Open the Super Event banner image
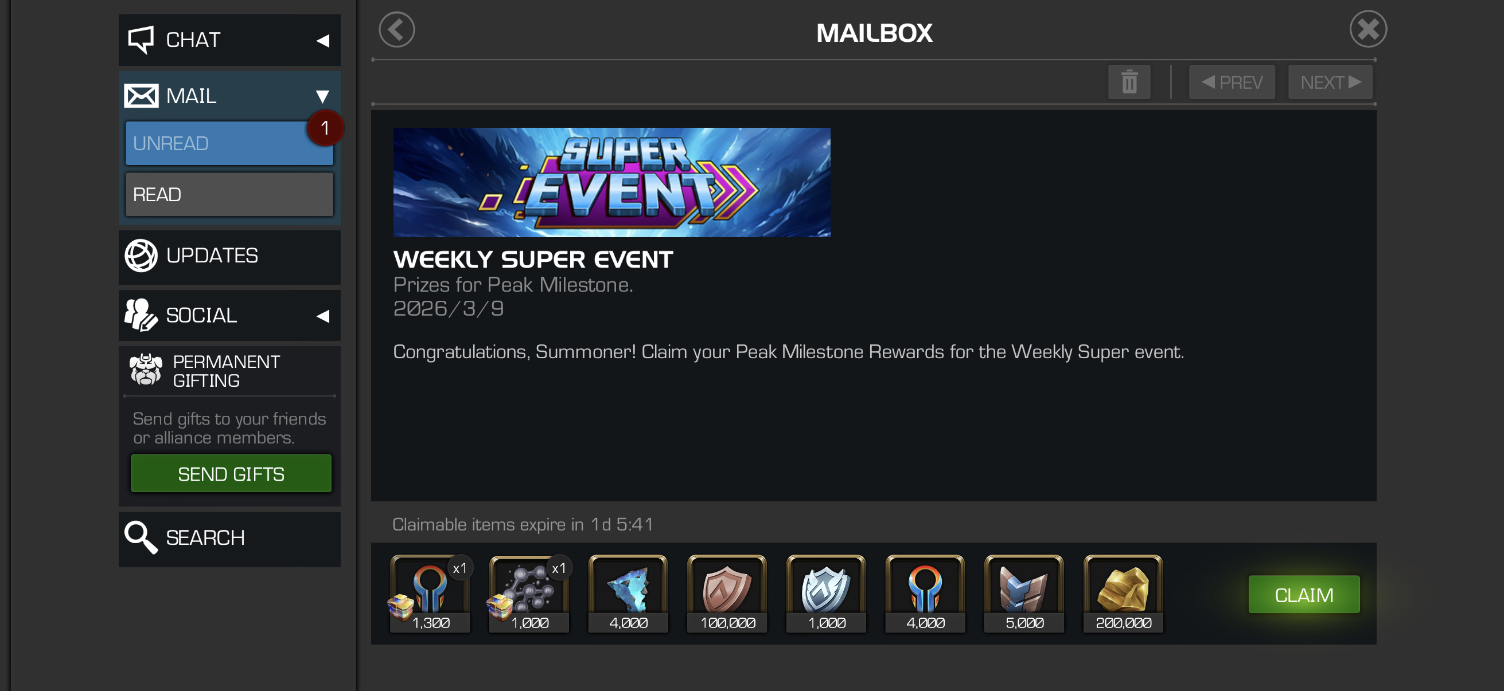The height and width of the screenshot is (691, 1504). 612,183
